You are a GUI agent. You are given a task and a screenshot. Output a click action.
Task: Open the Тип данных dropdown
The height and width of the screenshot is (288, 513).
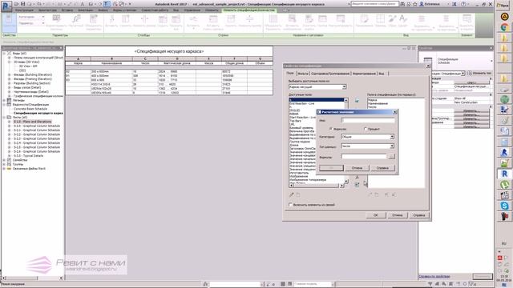[392, 146]
